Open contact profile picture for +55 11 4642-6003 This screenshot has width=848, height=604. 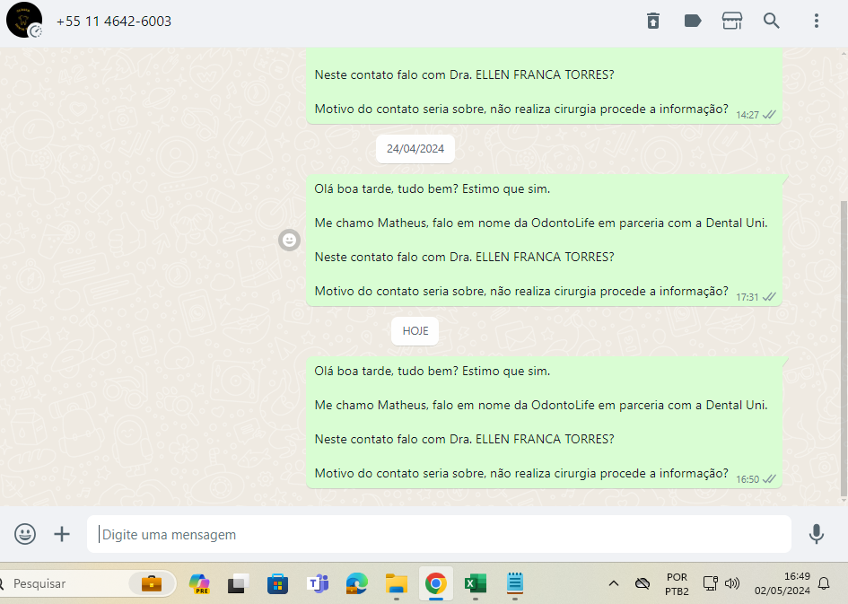pos(24,20)
